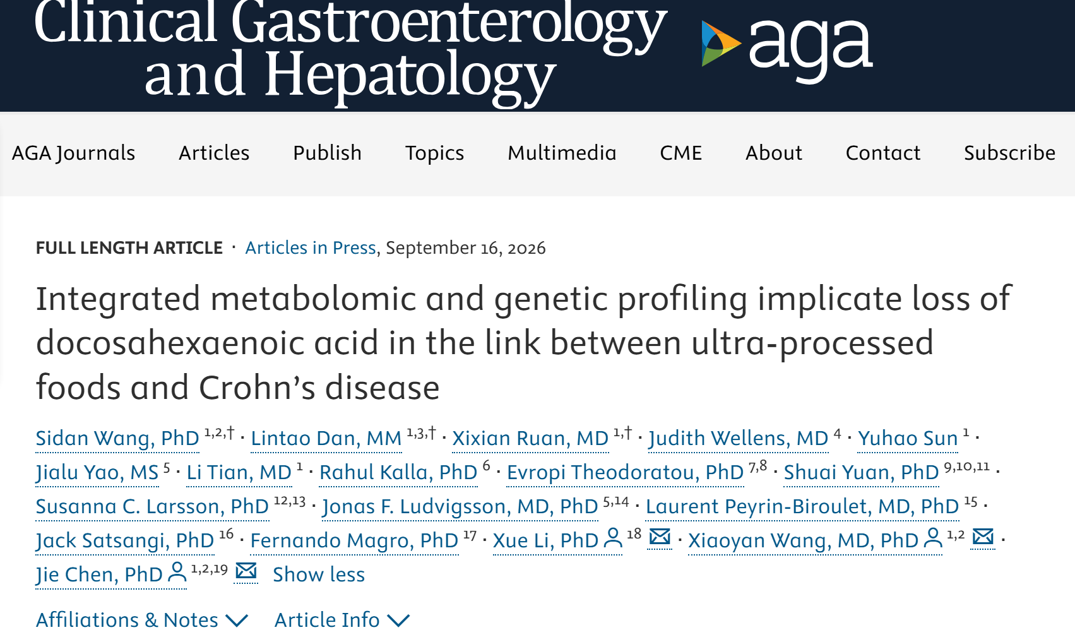The image size is (1075, 642).
Task: Collapse author list with Show less
Action: click(319, 574)
